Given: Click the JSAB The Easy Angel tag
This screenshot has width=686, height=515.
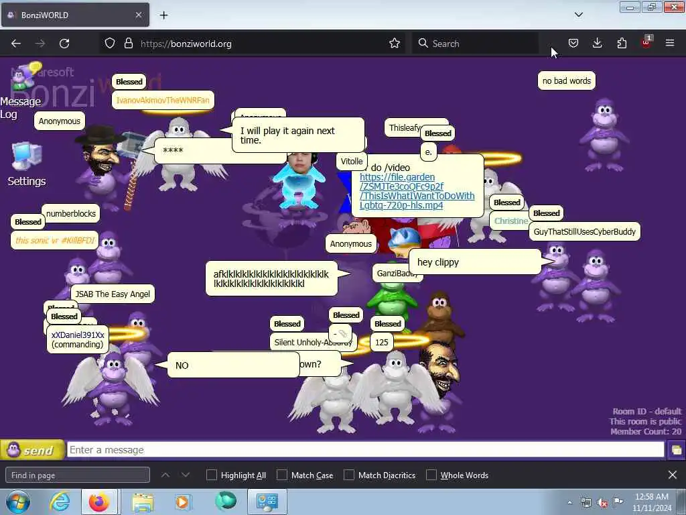Looking at the screenshot, I should click(x=113, y=294).
